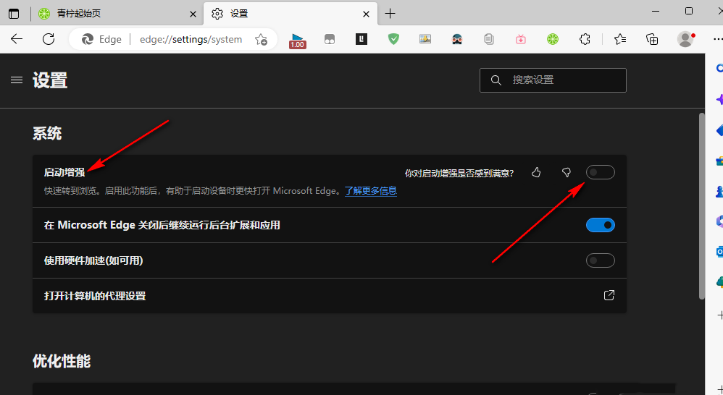723x395 pixels.
Task: Click the Tampermonkey extension icon
Action: pos(329,39)
